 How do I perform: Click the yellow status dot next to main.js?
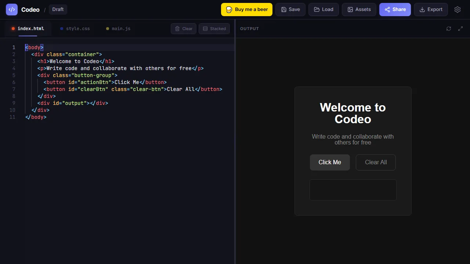coord(108,28)
